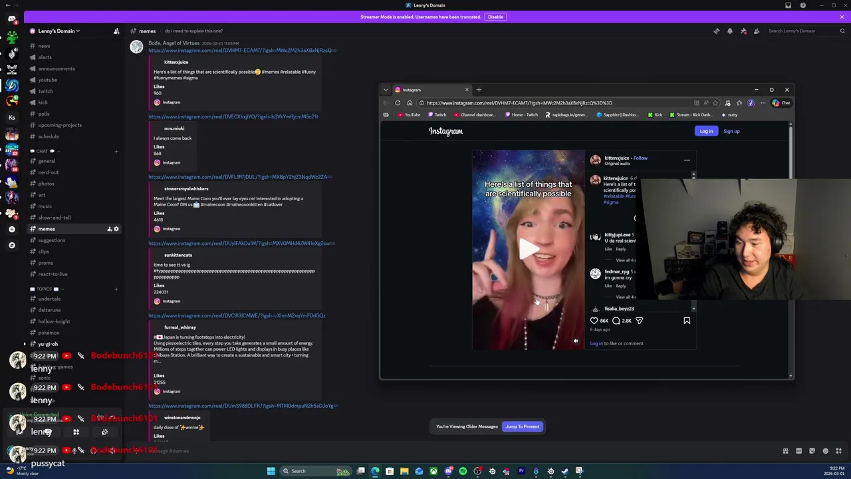Open Discord Inbox icon at top right
This screenshot has height=479, width=851.
[789, 5]
